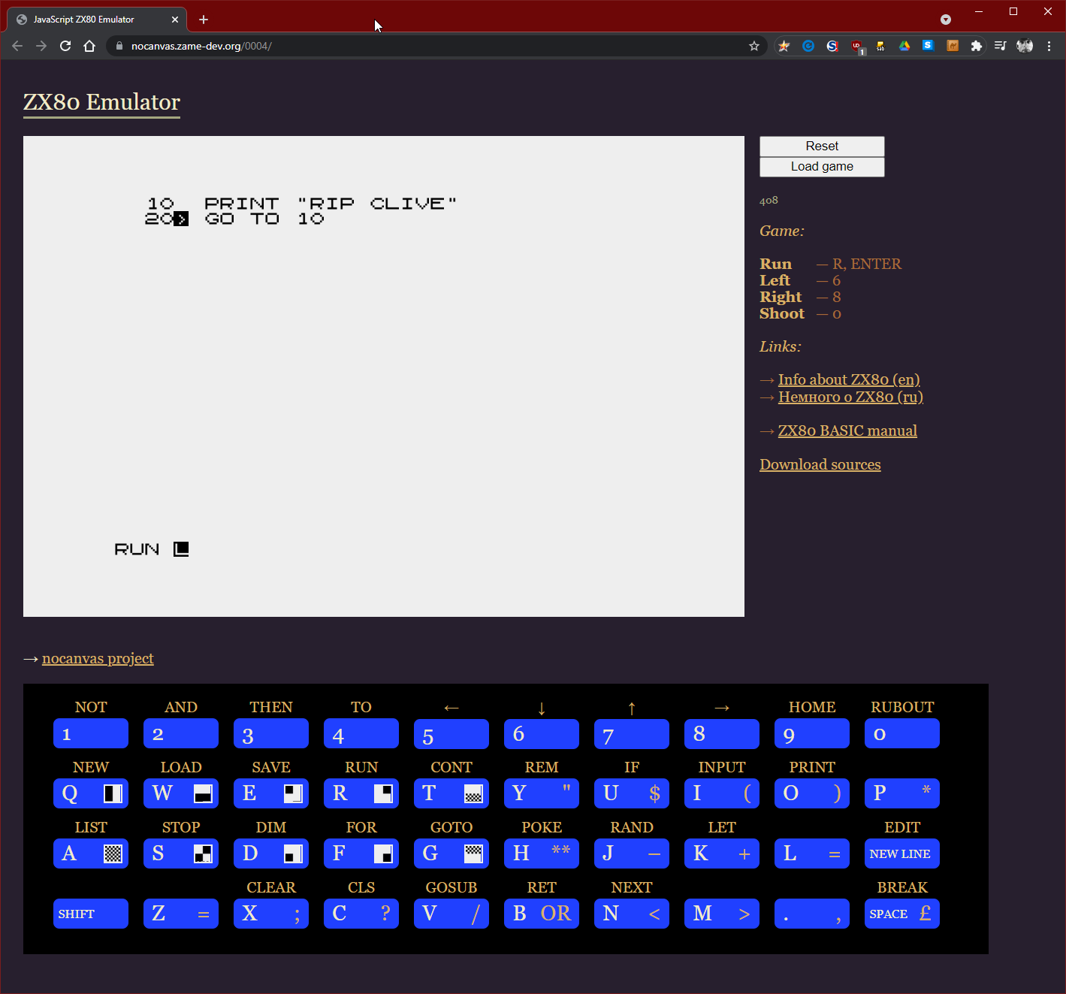The height and width of the screenshot is (994, 1066).
Task: Open the browser extensions puzzle icon
Action: tap(976, 46)
